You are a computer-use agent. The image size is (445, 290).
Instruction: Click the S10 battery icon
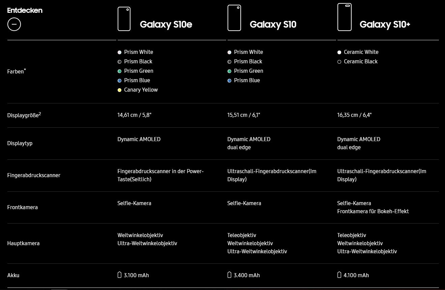pyautogui.click(x=229, y=275)
